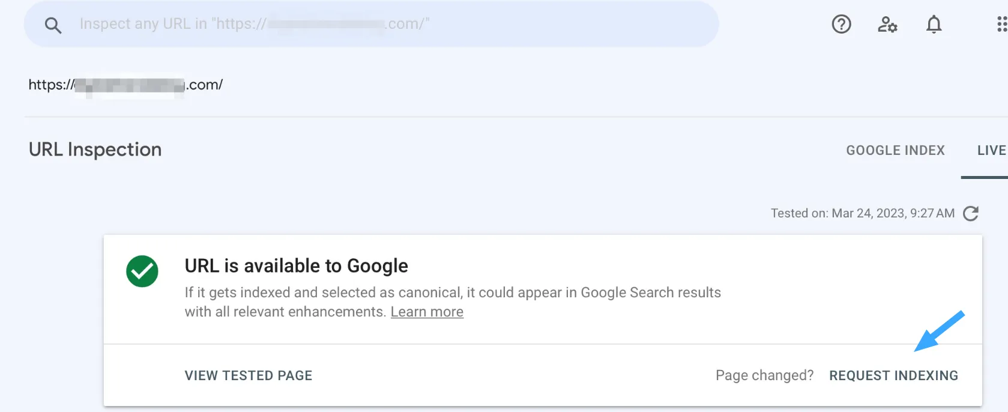This screenshot has width=1008, height=412.
Task: Open user and permission settings icon
Action: pyautogui.click(x=887, y=25)
